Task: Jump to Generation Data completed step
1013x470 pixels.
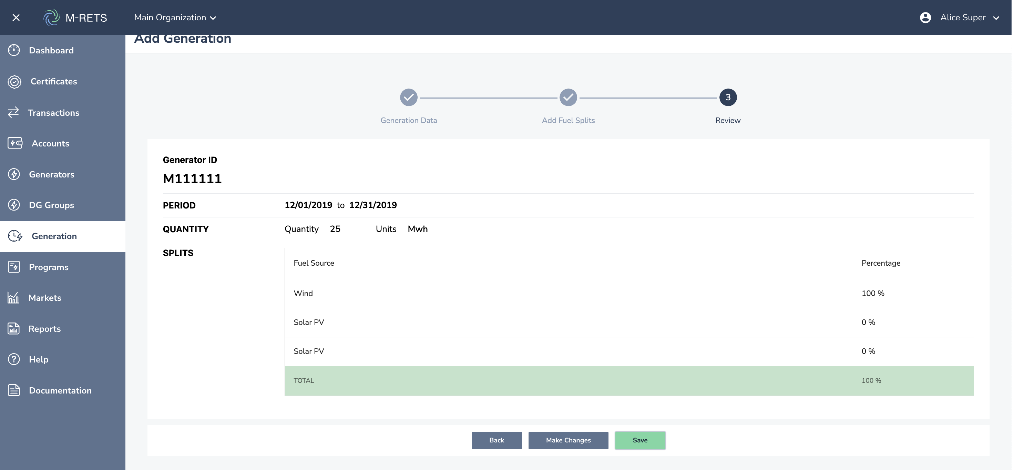Action: click(409, 97)
